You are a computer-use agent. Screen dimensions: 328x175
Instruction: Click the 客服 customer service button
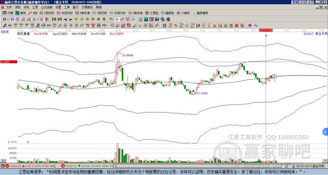point(295,2)
